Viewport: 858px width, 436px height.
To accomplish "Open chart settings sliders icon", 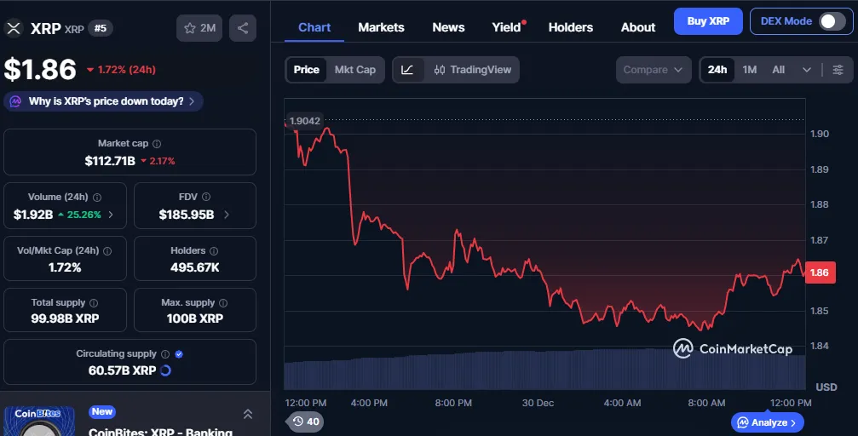I will pos(838,70).
